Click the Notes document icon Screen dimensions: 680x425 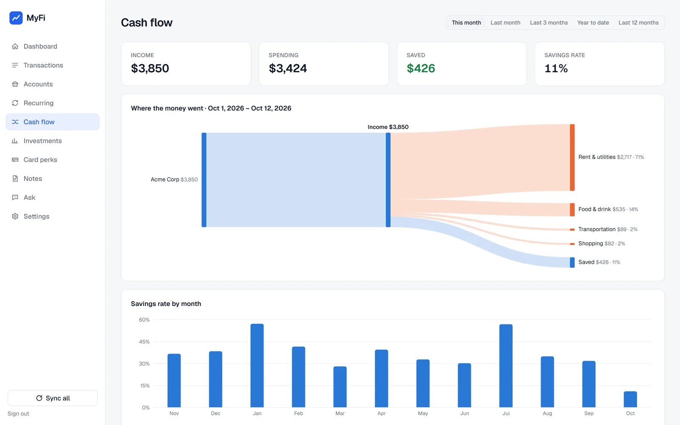tap(15, 178)
